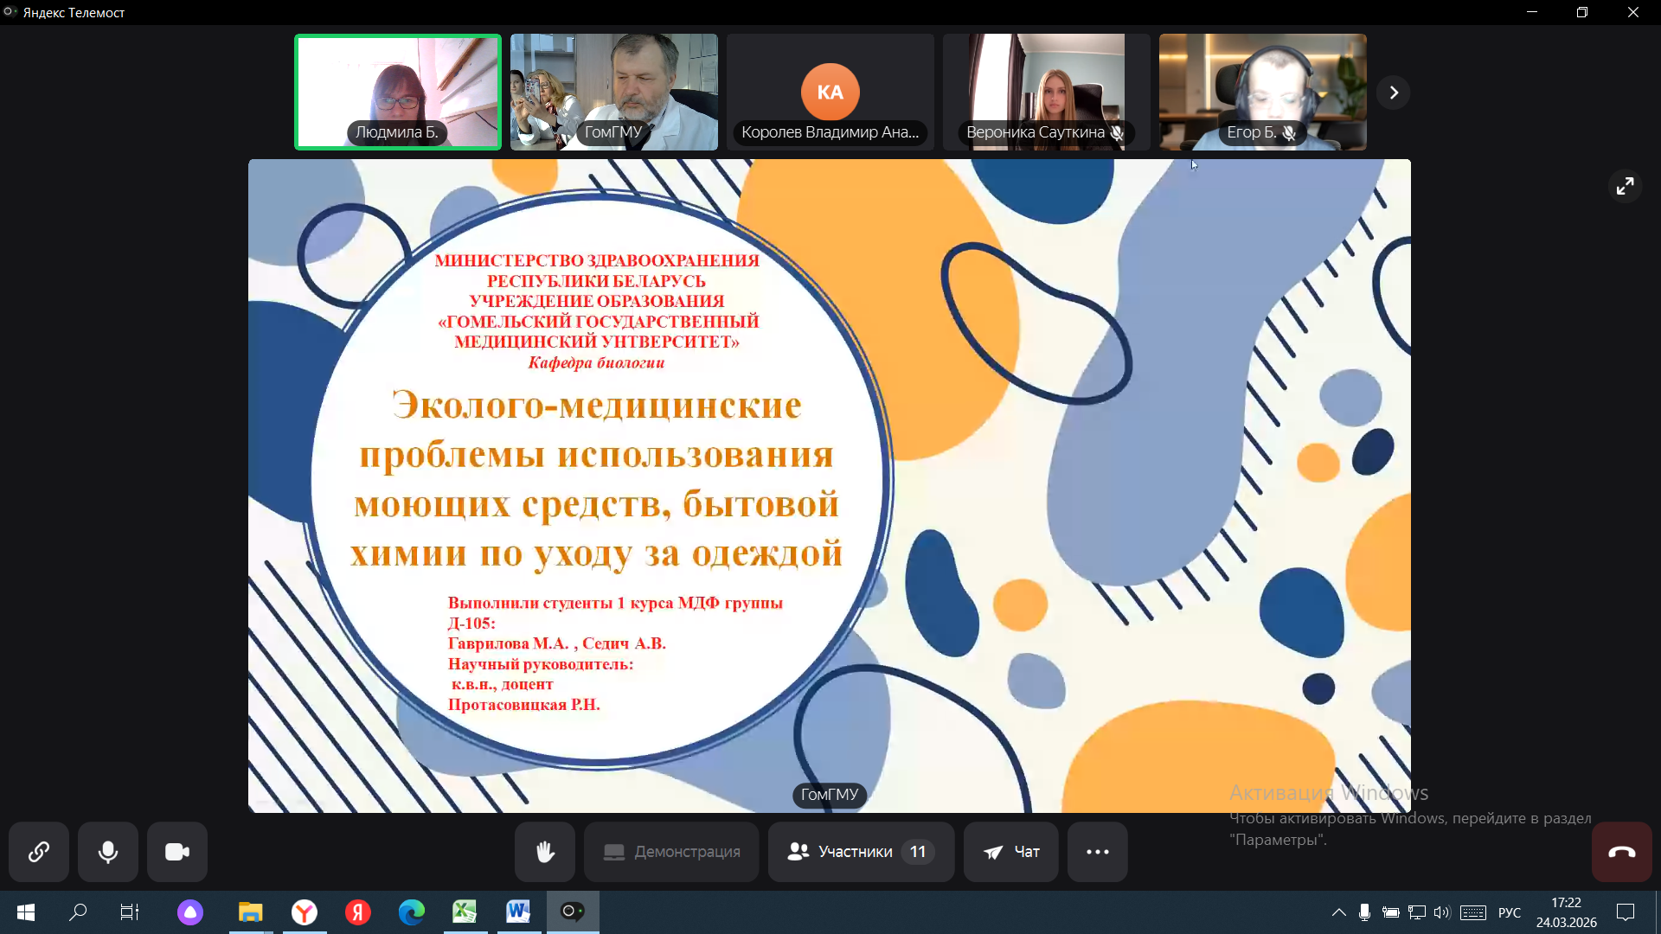The image size is (1661, 934).
Task: Expand the shared presentation to fullscreen
Action: [1626, 186]
